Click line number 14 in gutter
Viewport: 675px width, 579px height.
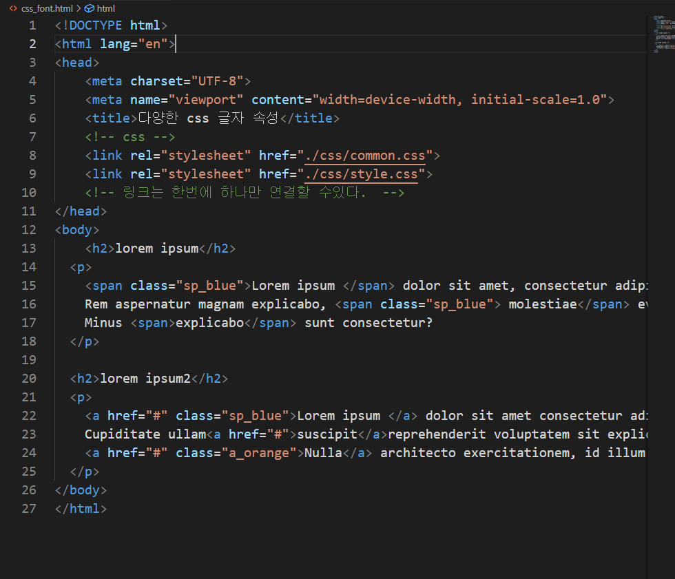pyautogui.click(x=29, y=266)
